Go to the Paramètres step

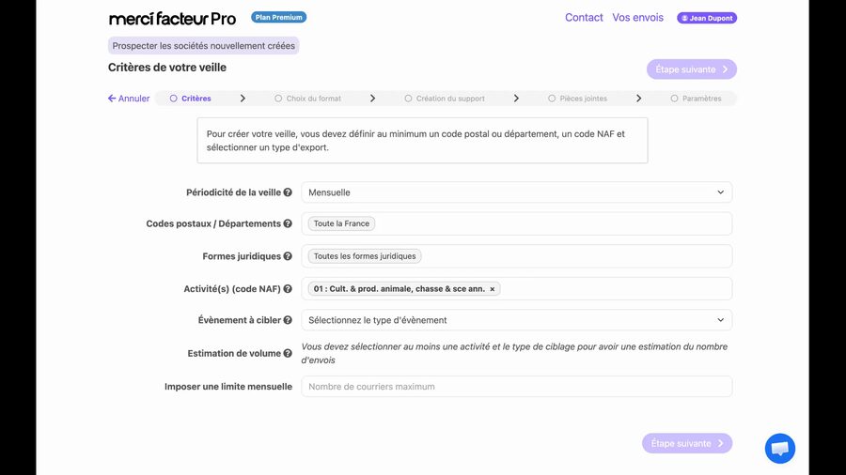click(x=696, y=99)
